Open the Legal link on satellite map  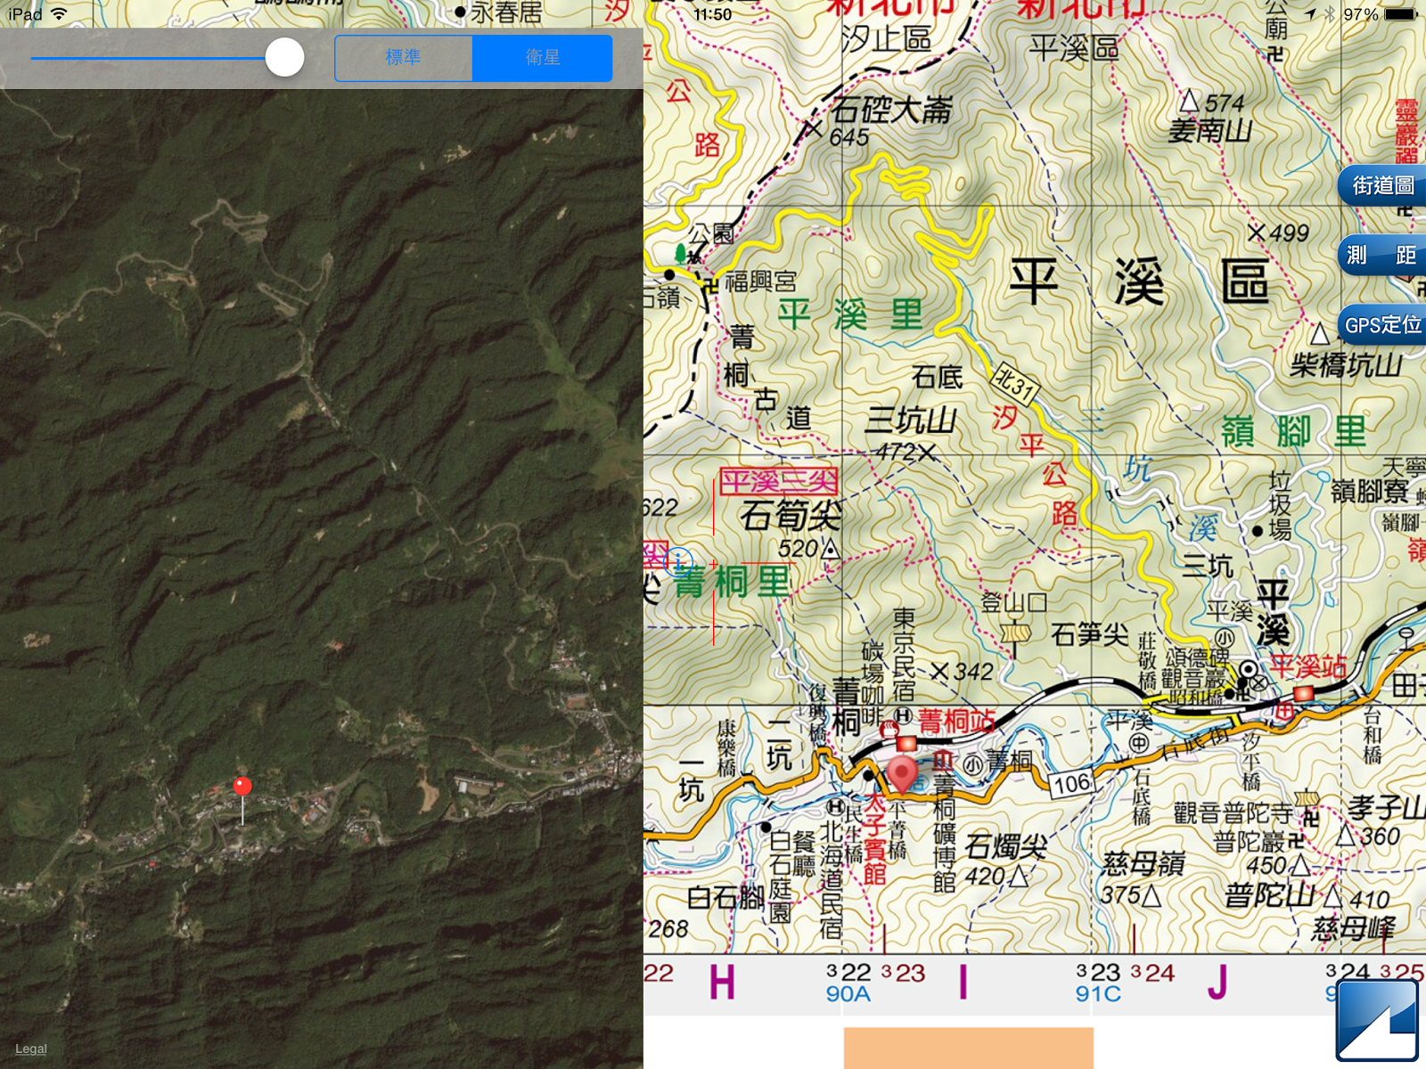tap(31, 1049)
